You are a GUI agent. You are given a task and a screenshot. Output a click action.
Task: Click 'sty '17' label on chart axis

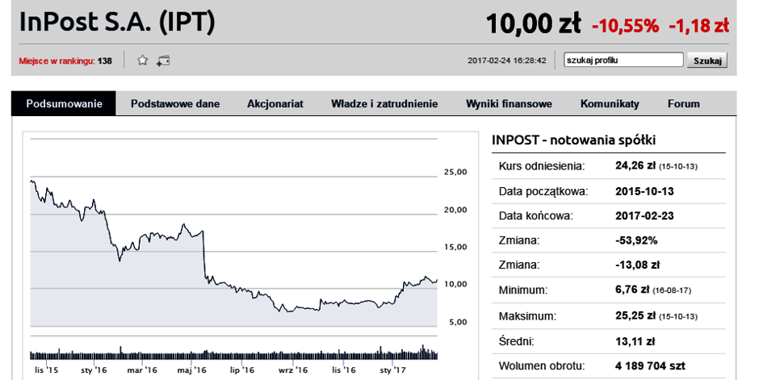tap(392, 370)
